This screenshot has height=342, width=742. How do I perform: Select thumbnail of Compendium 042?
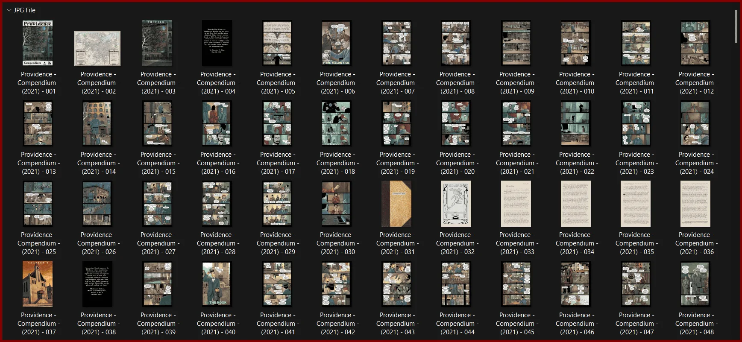337,284
